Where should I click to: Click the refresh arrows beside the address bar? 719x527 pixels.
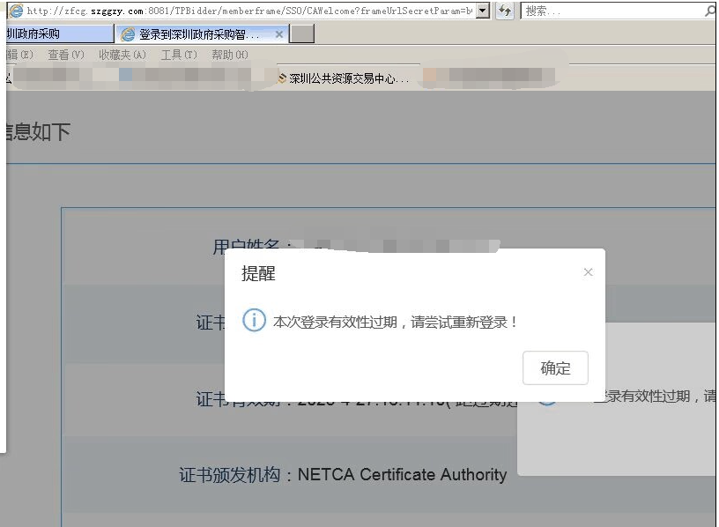tap(503, 11)
